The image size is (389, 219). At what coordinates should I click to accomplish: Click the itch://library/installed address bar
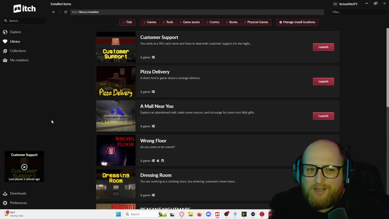pos(197,12)
